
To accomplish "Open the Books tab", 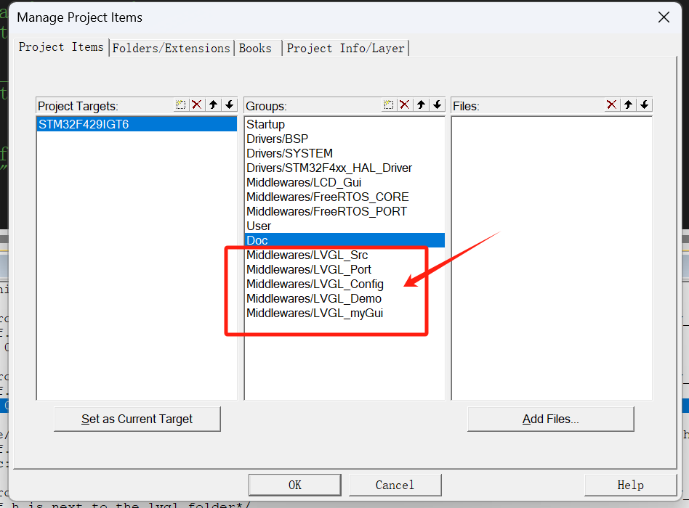I will click(255, 48).
